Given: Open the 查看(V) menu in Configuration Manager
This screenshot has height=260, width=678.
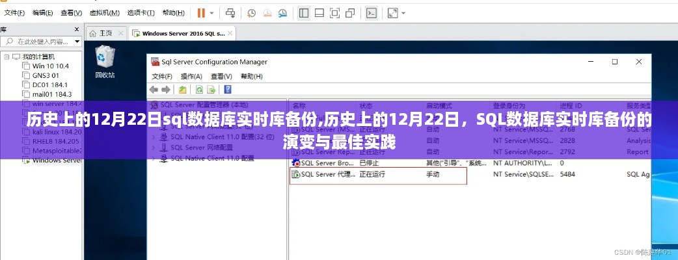Looking at the screenshot, I should (221, 77).
